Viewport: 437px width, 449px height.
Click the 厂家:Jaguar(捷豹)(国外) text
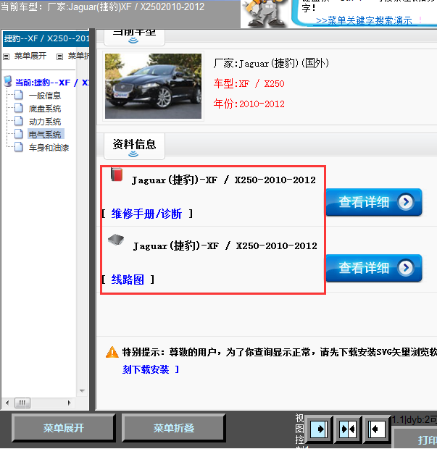tap(271, 63)
